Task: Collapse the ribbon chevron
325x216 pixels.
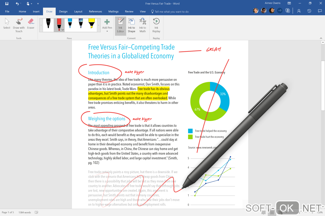Action: point(321,38)
